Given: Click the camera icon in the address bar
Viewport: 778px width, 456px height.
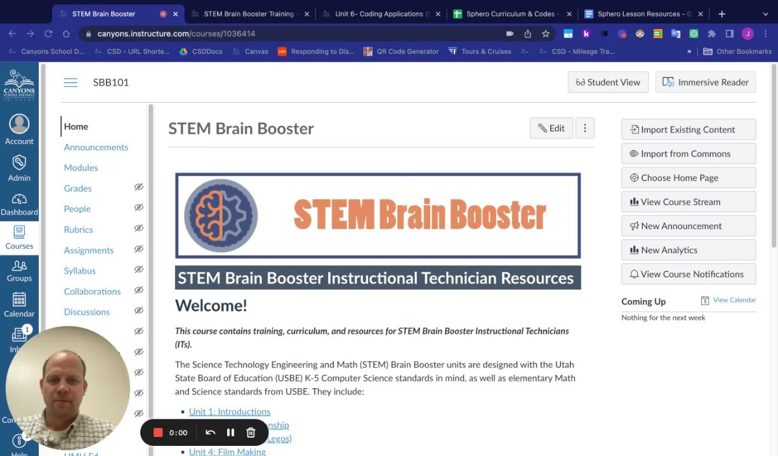Looking at the screenshot, I should pyautogui.click(x=510, y=34).
